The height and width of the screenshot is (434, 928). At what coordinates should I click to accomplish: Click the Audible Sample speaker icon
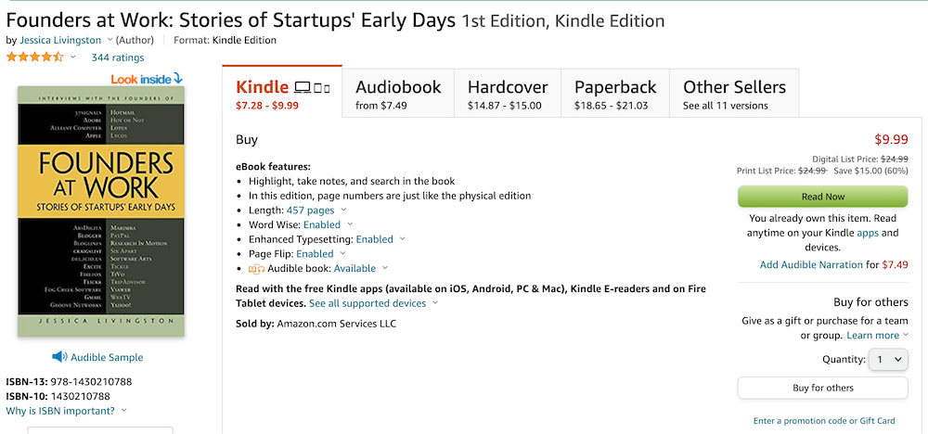coord(59,357)
